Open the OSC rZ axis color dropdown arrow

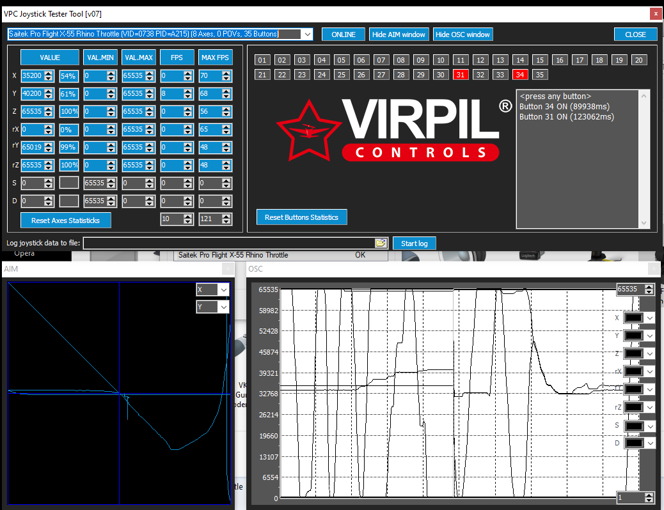coord(649,407)
